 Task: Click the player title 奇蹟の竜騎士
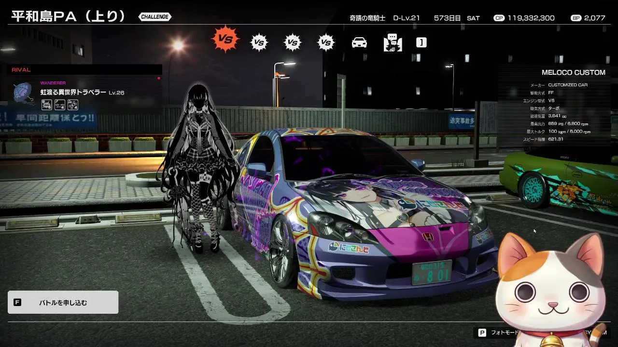click(367, 18)
